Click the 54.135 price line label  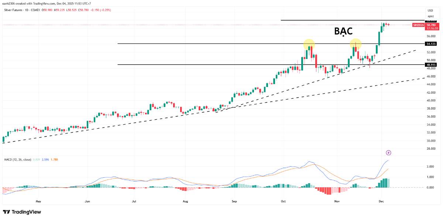(431, 44)
